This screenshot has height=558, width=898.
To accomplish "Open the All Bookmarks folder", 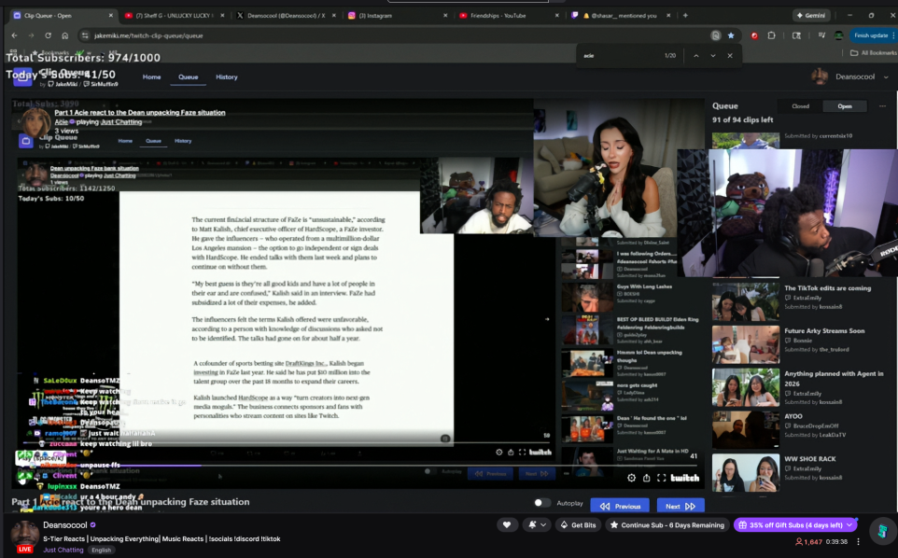I will 874,52.
